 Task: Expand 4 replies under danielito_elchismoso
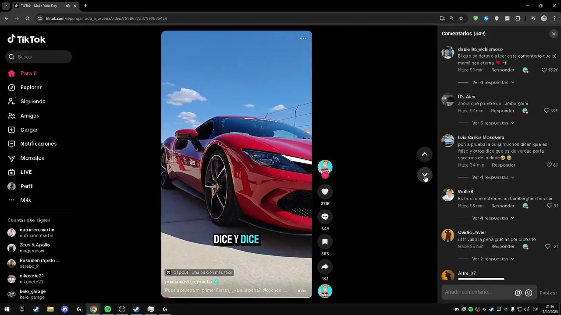tap(493, 82)
